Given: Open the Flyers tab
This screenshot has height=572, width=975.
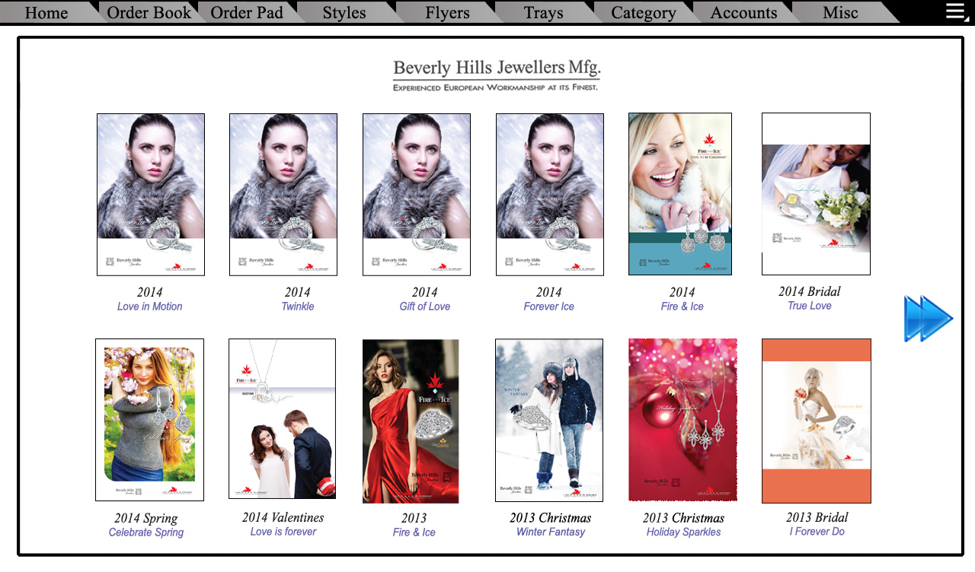Looking at the screenshot, I should click(448, 12).
